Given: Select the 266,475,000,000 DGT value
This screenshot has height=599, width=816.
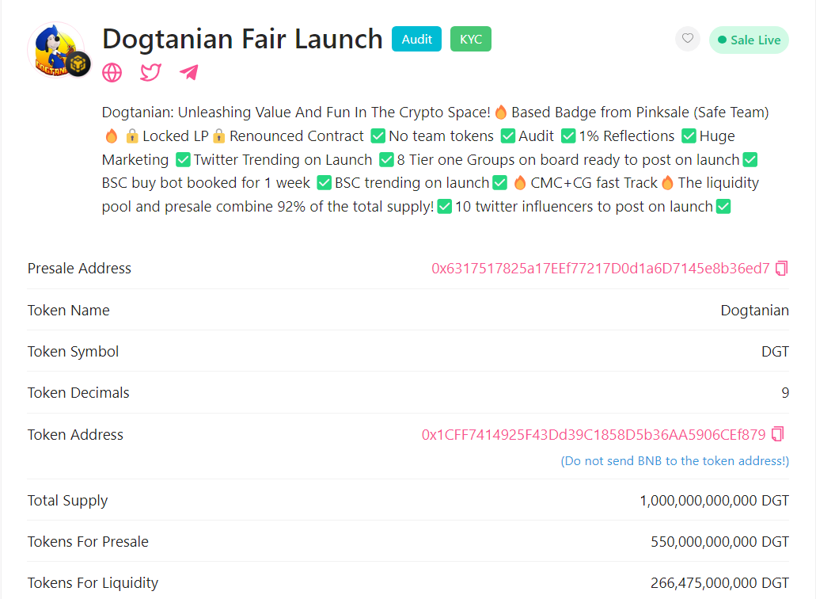Looking at the screenshot, I should coord(719,583).
